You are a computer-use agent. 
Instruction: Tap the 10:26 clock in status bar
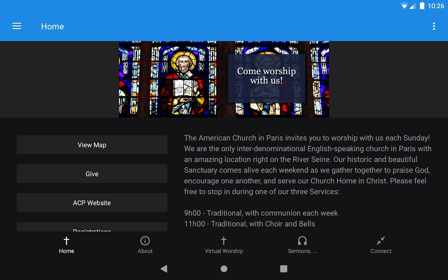point(436,6)
